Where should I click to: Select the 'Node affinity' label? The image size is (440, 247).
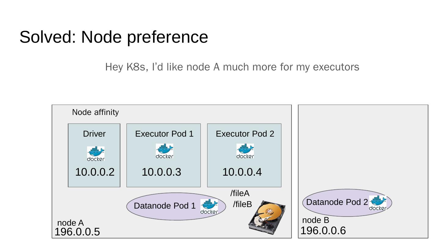coord(95,112)
